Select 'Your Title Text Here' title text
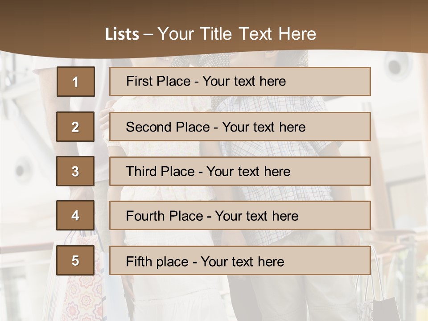 (237, 34)
